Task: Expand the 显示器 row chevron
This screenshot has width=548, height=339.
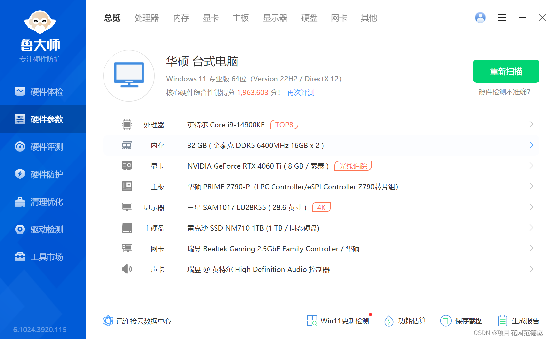Action: pos(531,207)
